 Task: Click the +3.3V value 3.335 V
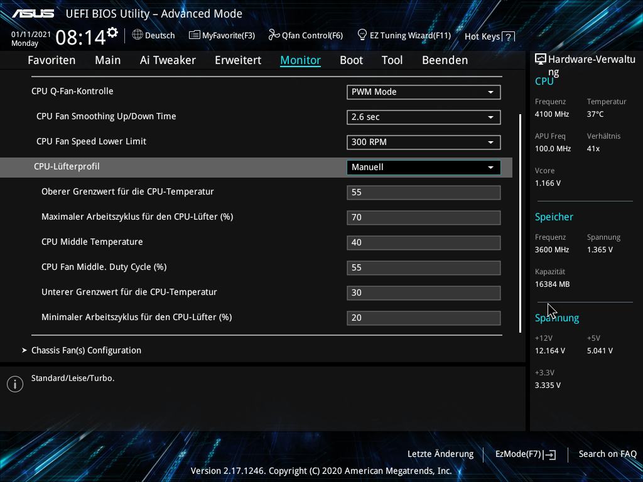click(x=548, y=385)
